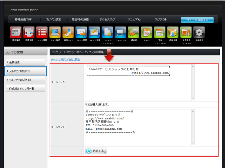Screen dimensions: 225x168
Task: Open the 基本設定 gear icon
Action: (199, 32)
